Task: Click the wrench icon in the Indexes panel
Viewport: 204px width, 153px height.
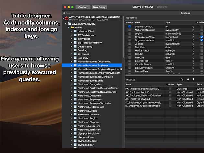Action: (188, 80)
